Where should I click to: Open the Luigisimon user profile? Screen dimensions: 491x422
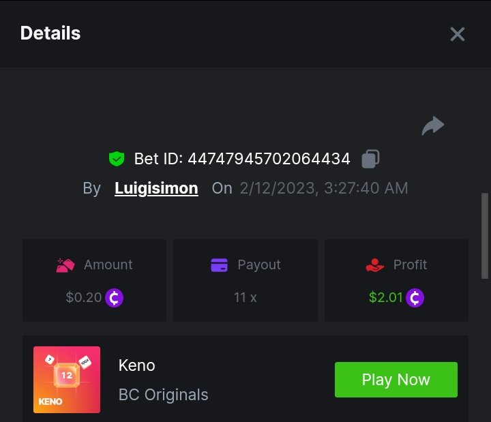point(156,188)
